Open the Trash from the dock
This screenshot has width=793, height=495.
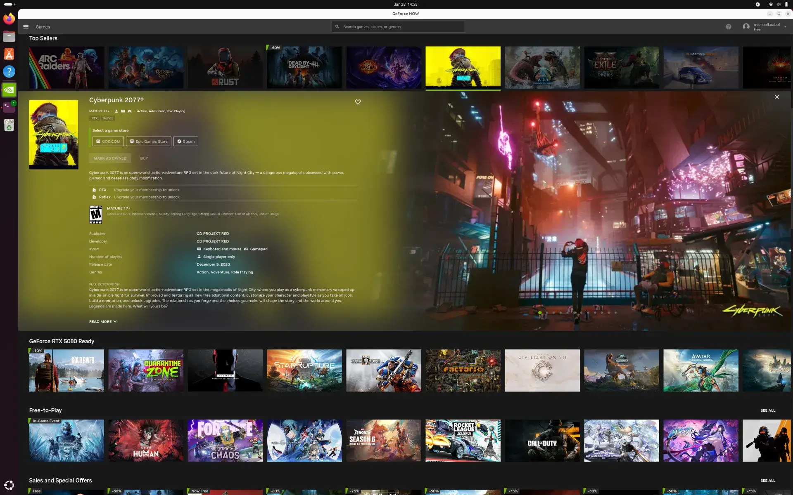9,125
